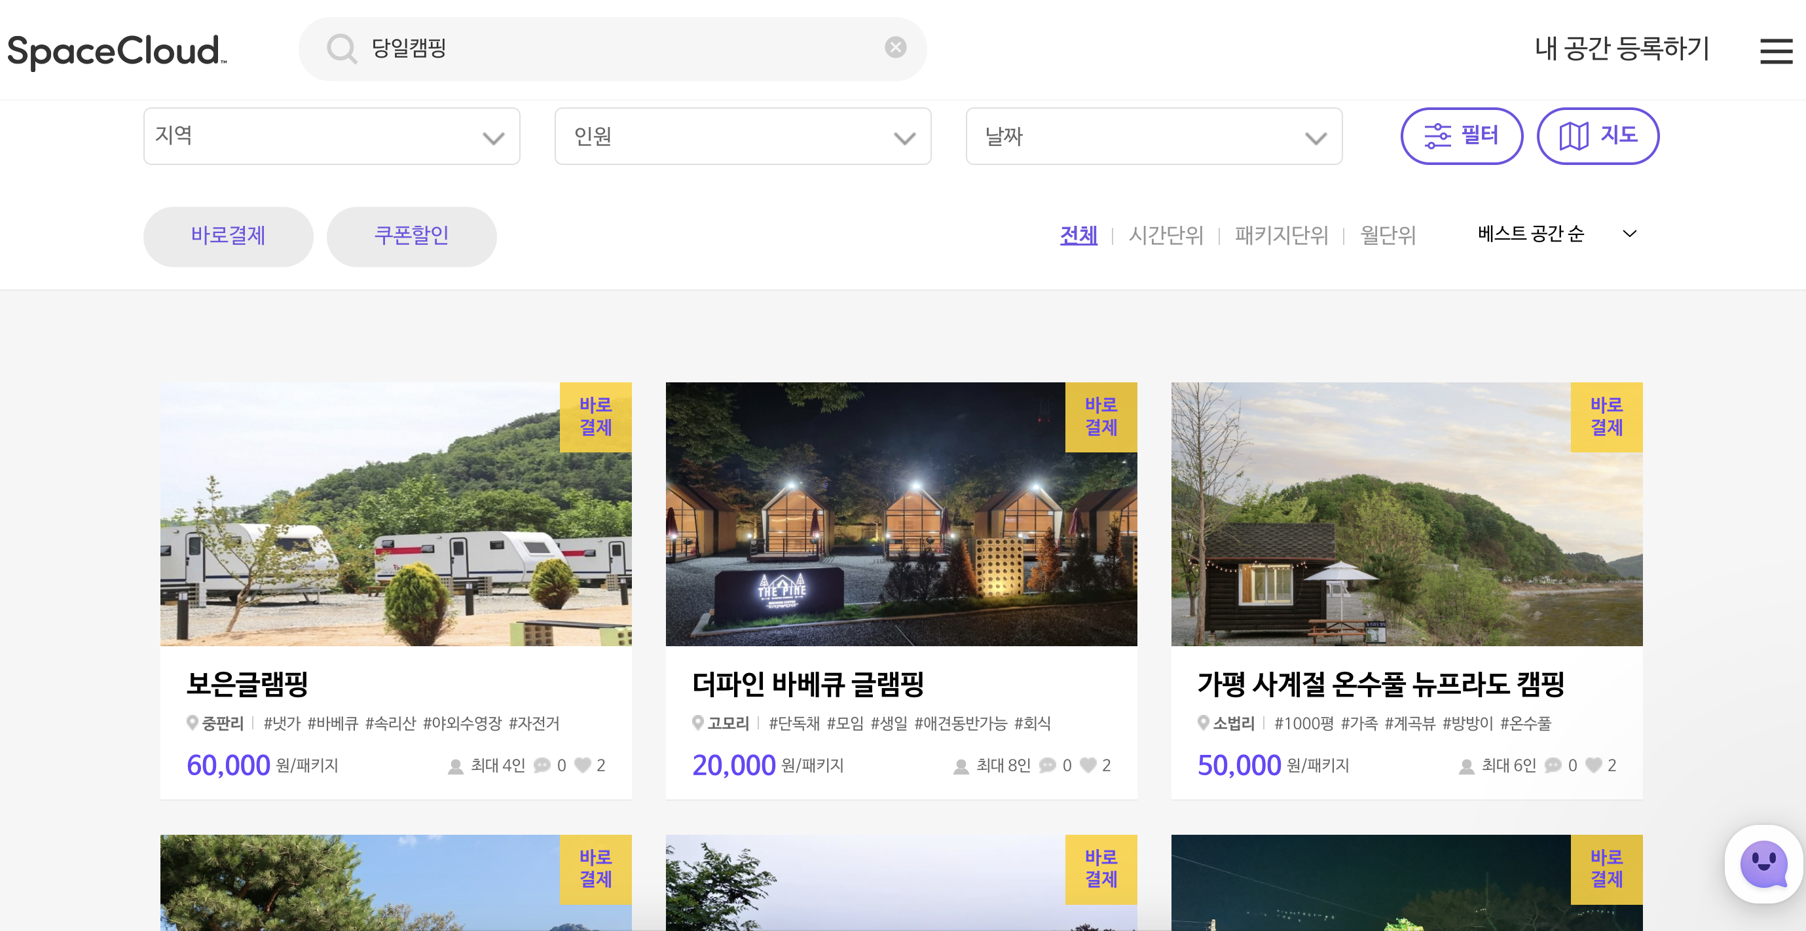Click the #애견동반가능 hashtag

[961, 723]
